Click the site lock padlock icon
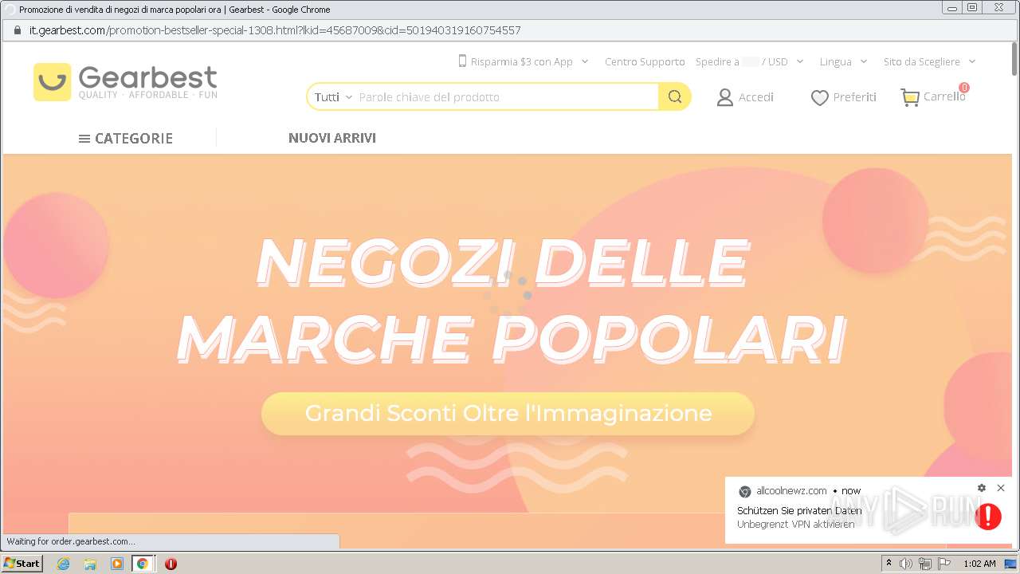 (x=17, y=30)
